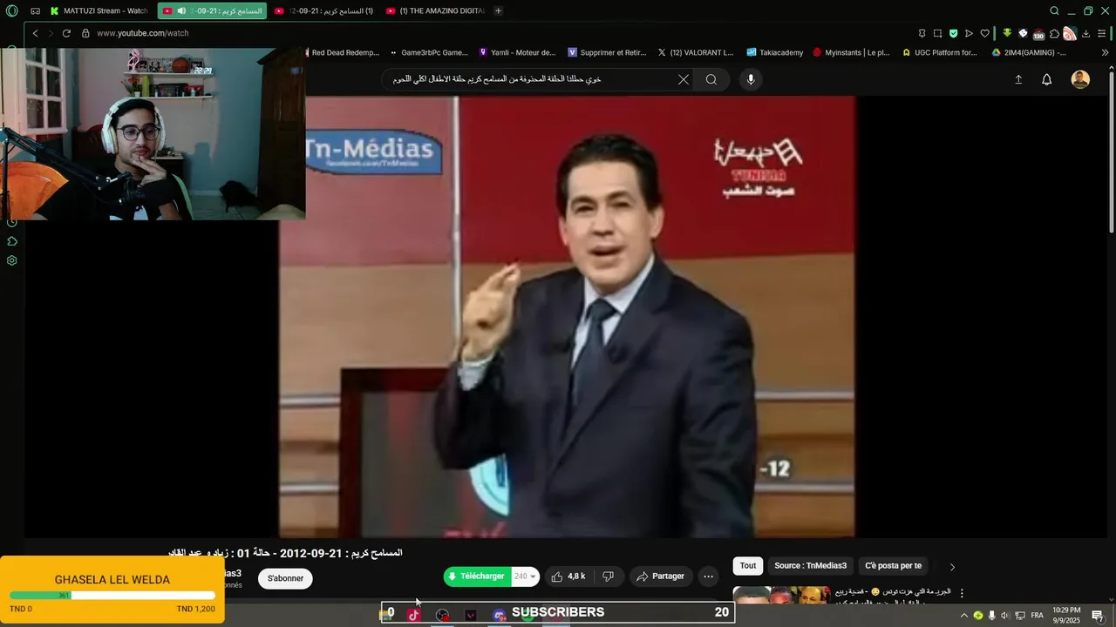Image resolution: width=1116 pixels, height=627 pixels.
Task: Open the VALORANT X bookmark
Action: pos(696,52)
